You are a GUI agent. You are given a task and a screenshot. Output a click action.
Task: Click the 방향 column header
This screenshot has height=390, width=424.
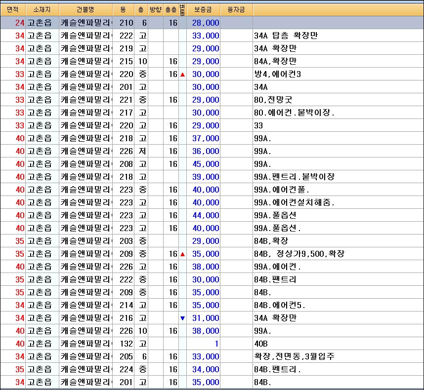pos(156,10)
